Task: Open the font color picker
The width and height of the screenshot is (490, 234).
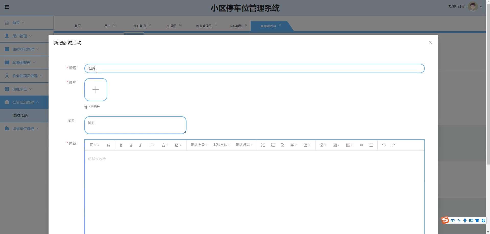Action: pos(165,145)
